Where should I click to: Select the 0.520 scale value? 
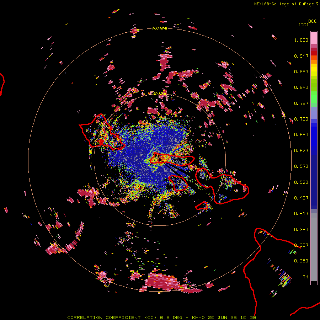click(x=301, y=182)
